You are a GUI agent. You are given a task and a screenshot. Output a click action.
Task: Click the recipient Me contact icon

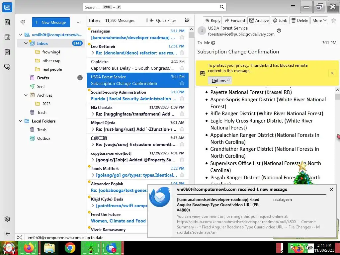(213, 43)
